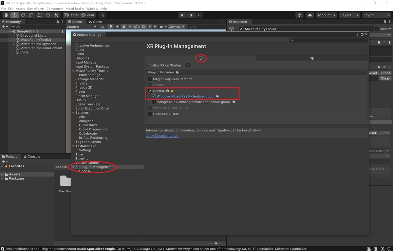This screenshot has height=251, width=393.
Task: Select Standalone desktop platform tab
Action: pyautogui.click(x=201, y=58)
